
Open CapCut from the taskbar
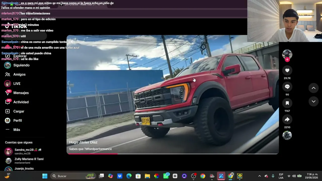click(x=175, y=176)
